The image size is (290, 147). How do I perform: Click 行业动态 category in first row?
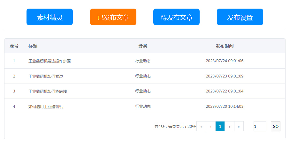143,61
